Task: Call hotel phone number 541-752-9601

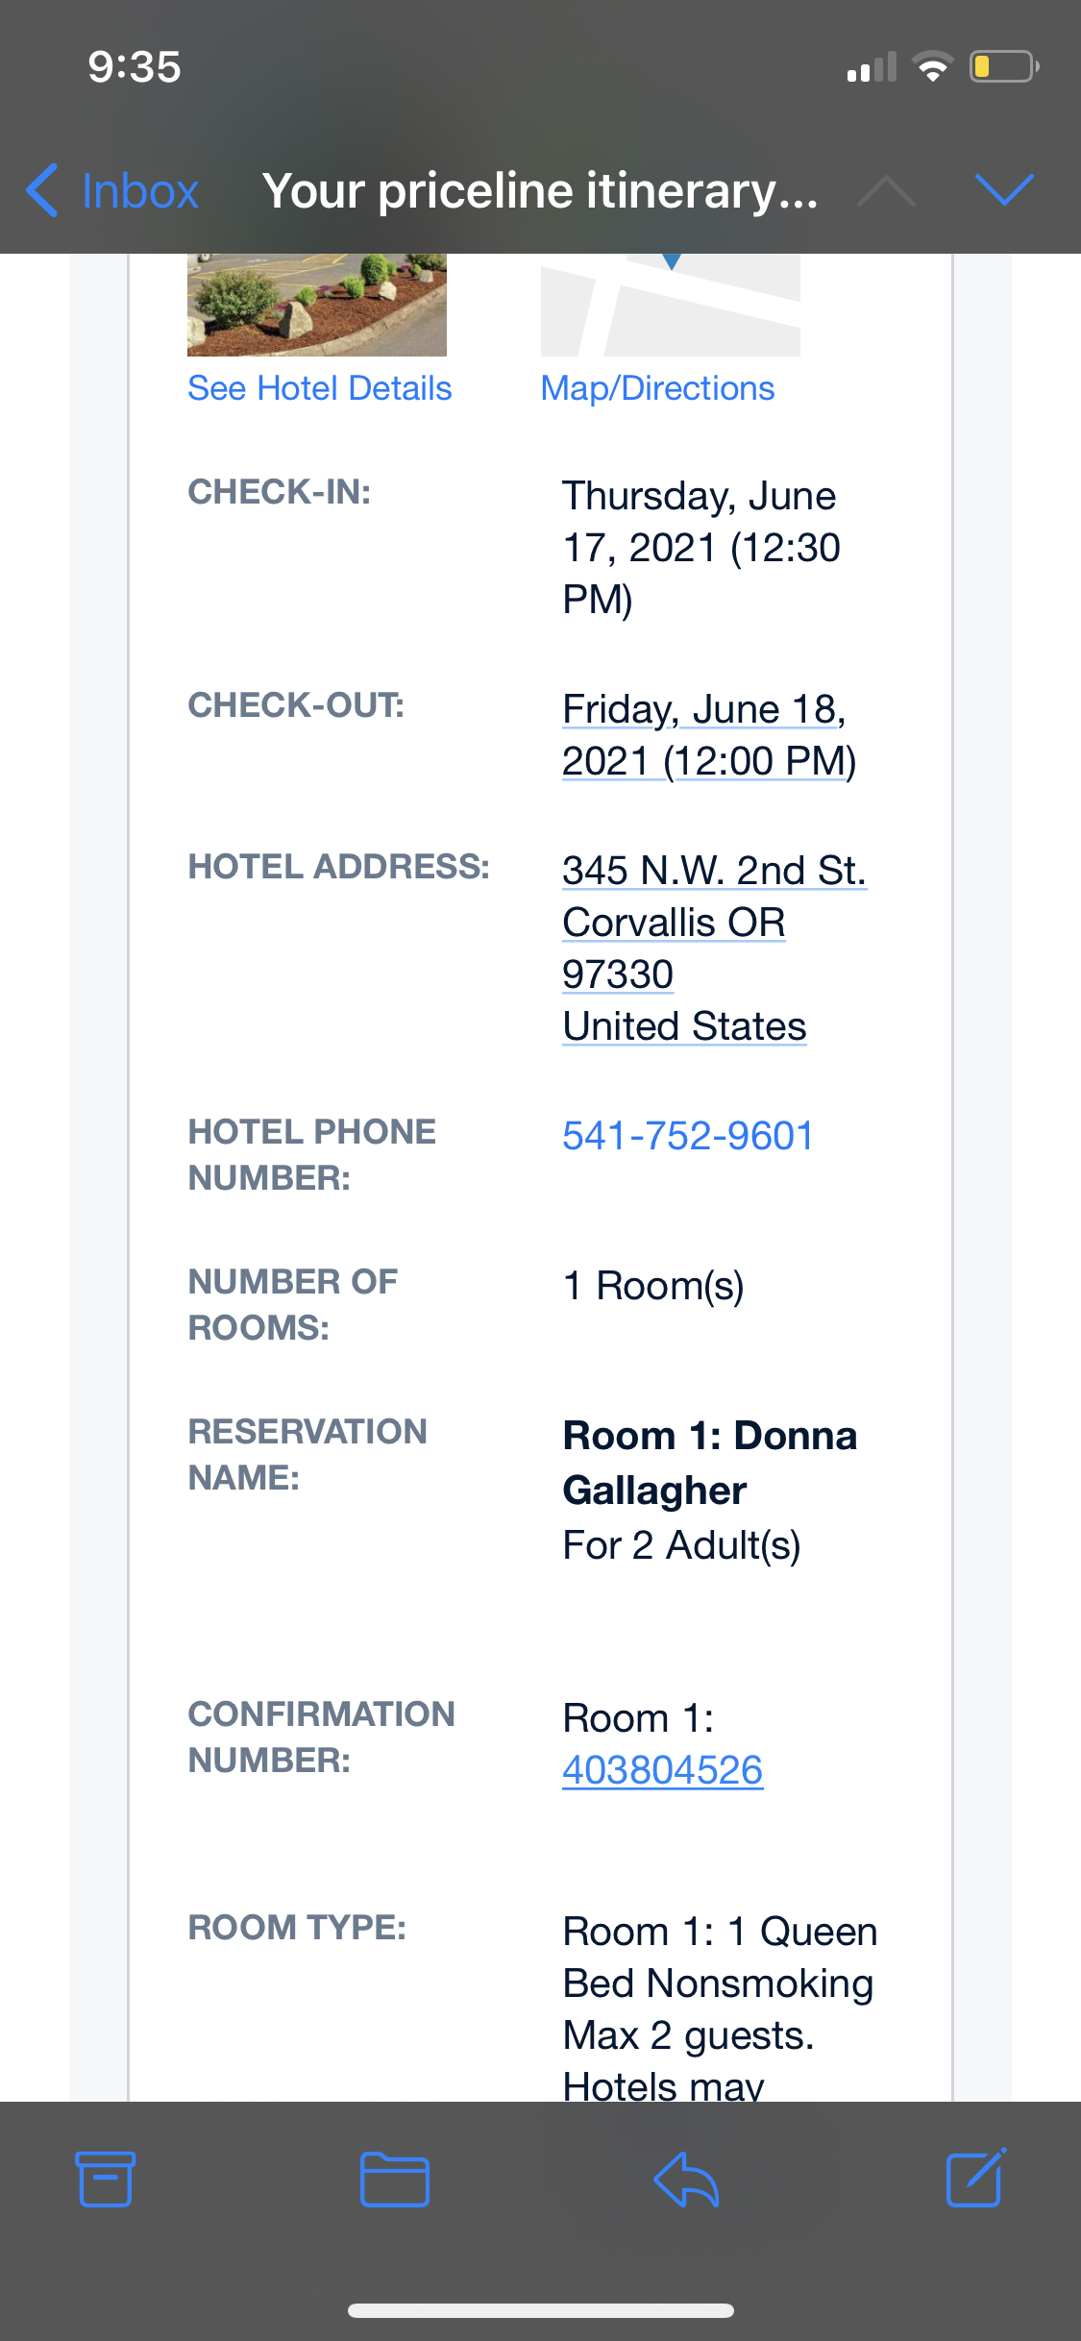Action: 688,1136
